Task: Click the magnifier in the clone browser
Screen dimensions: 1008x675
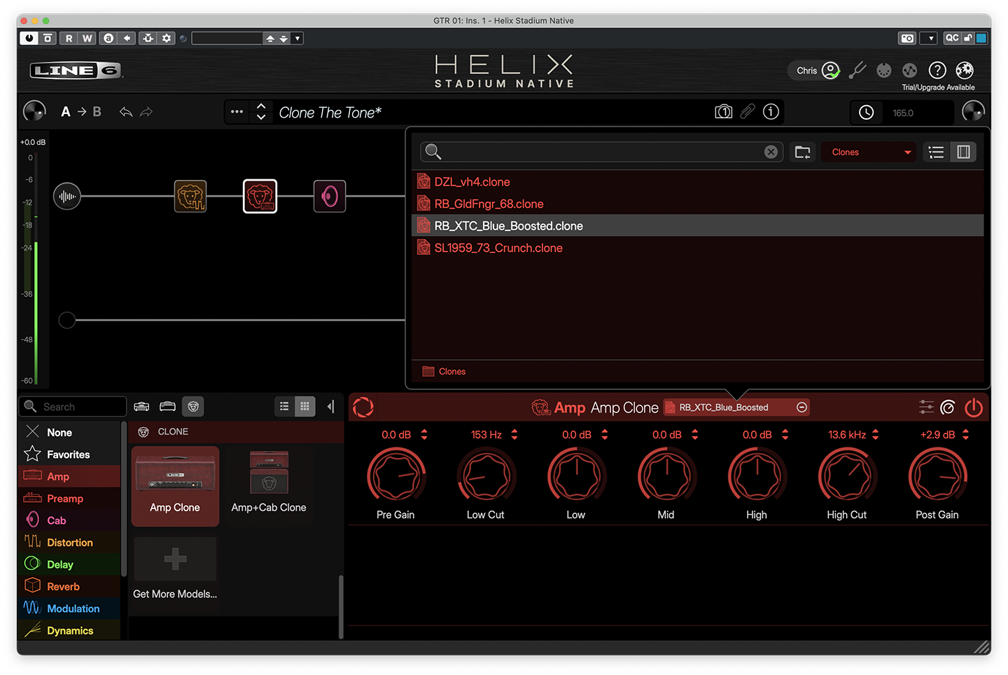Action: pos(433,152)
